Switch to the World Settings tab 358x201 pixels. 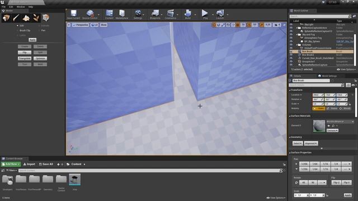point(327,76)
